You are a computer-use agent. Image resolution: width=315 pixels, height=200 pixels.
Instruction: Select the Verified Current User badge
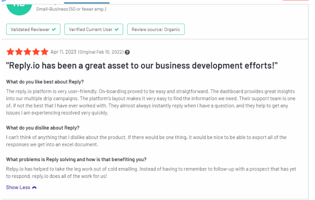(x=94, y=29)
